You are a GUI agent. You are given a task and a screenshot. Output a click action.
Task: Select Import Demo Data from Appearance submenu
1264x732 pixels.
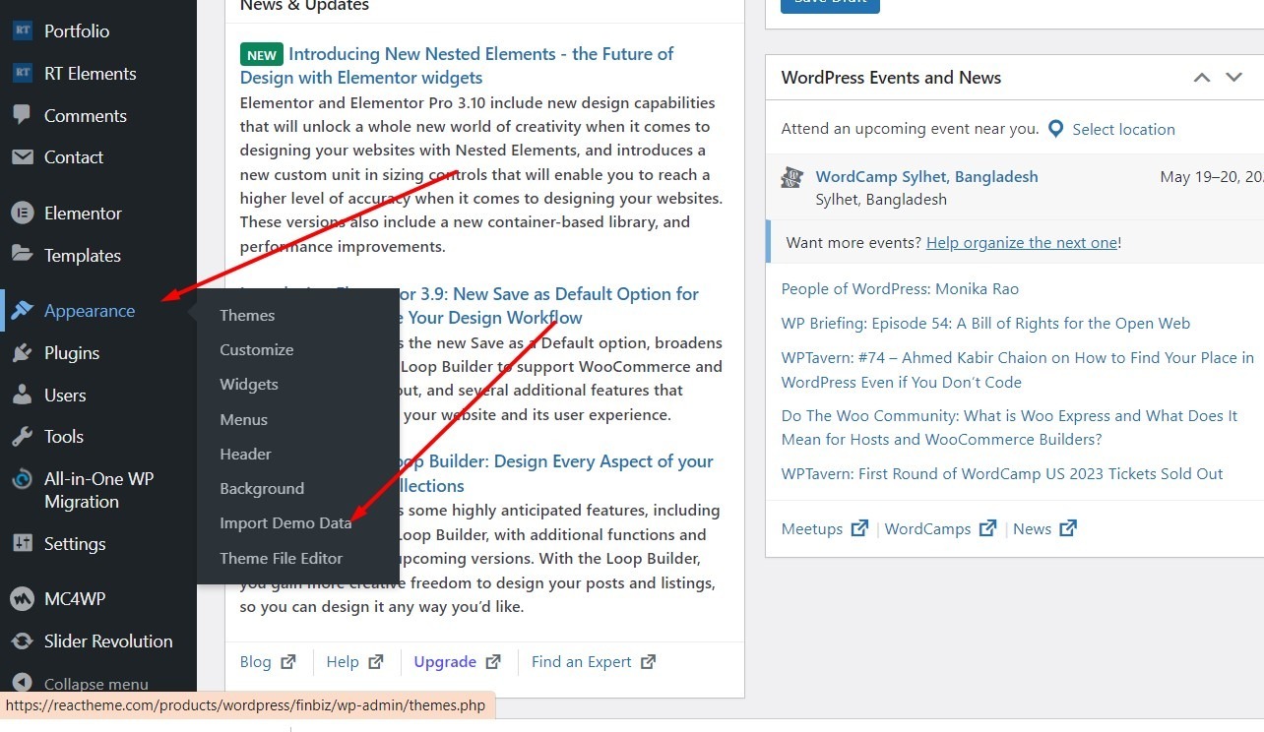click(285, 522)
